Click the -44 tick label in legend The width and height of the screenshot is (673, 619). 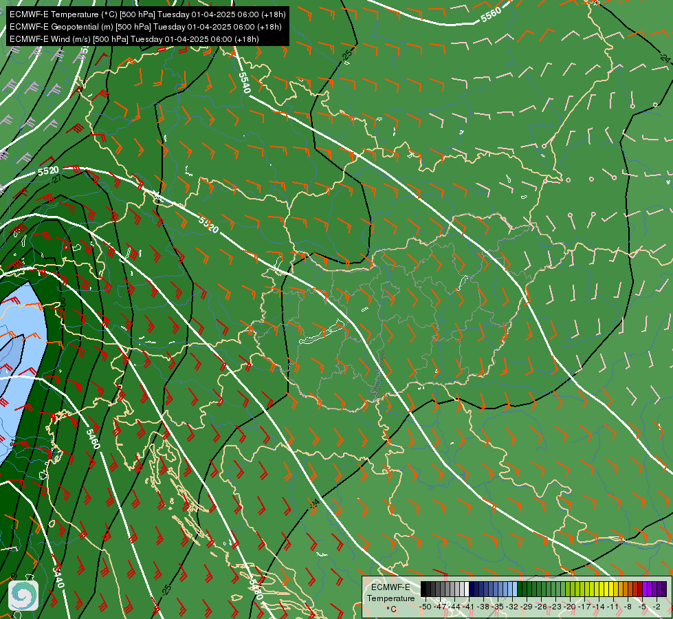coord(454,607)
